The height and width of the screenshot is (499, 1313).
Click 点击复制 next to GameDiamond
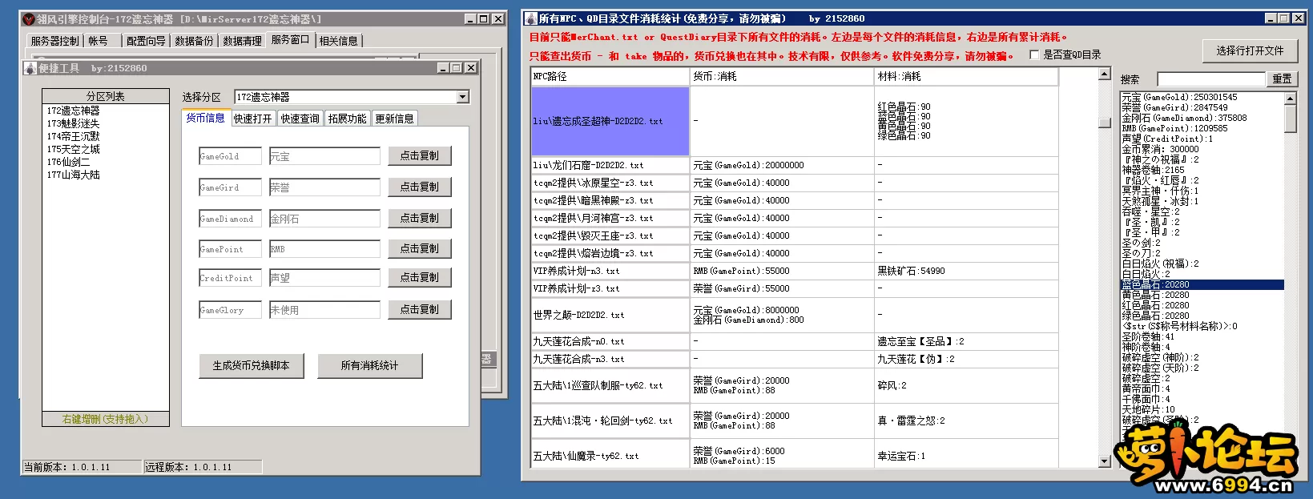coord(420,218)
